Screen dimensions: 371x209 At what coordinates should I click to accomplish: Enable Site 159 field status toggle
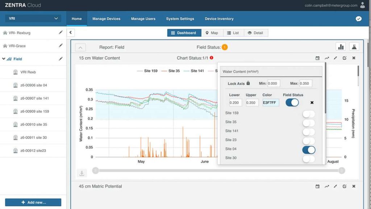pos(309,114)
